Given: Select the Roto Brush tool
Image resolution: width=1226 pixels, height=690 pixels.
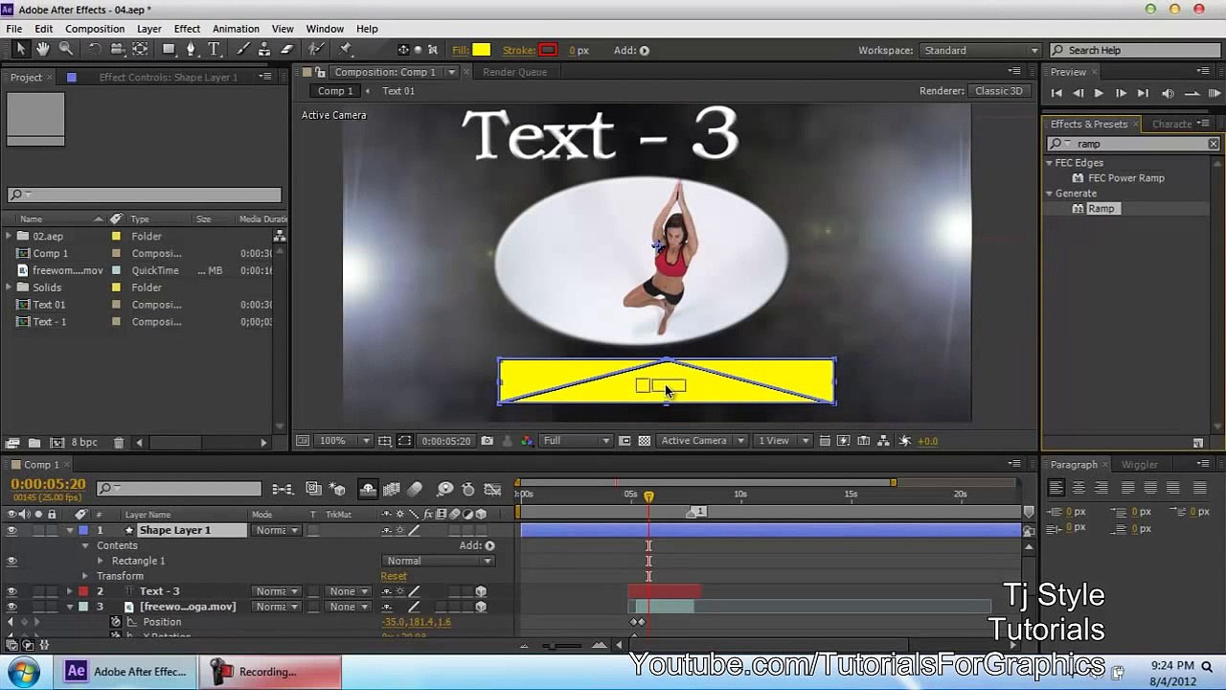Looking at the screenshot, I should pos(316,50).
